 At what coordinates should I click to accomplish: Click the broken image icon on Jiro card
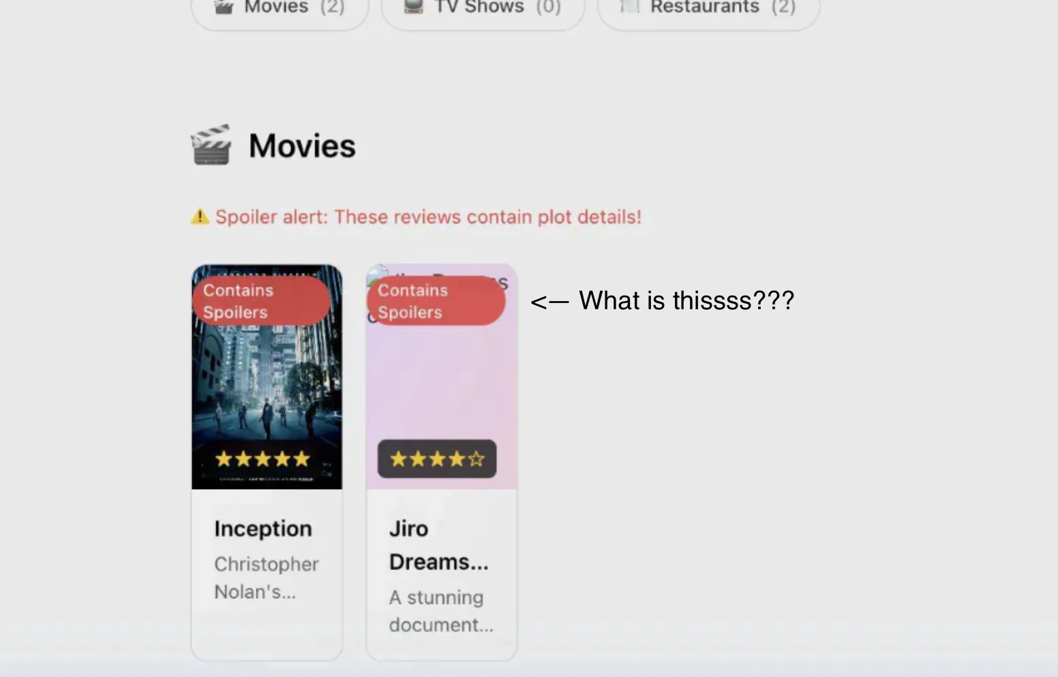coord(377,274)
